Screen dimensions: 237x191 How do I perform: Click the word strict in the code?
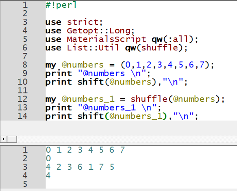83,22
